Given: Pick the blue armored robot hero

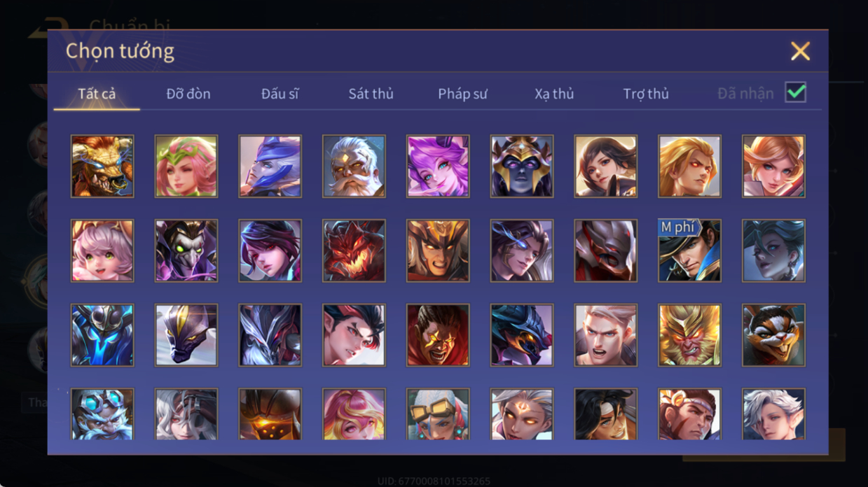Looking at the screenshot, I should (102, 335).
